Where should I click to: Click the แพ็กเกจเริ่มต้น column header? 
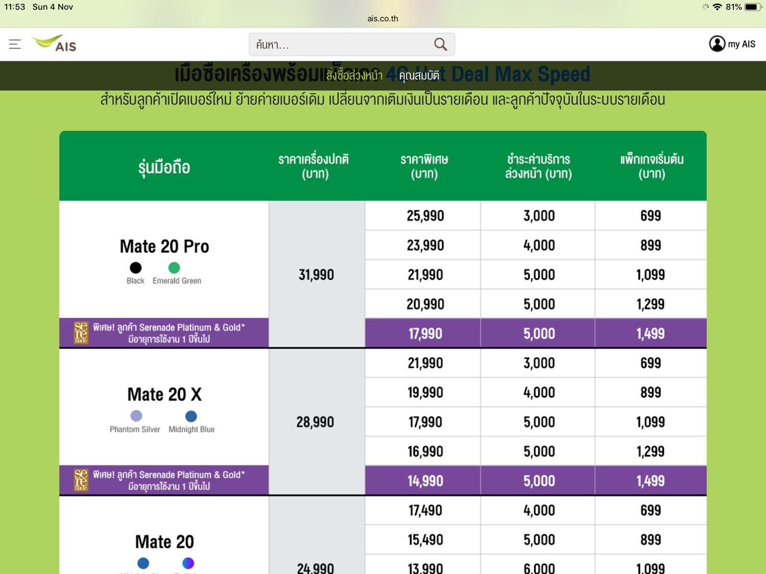pos(652,166)
